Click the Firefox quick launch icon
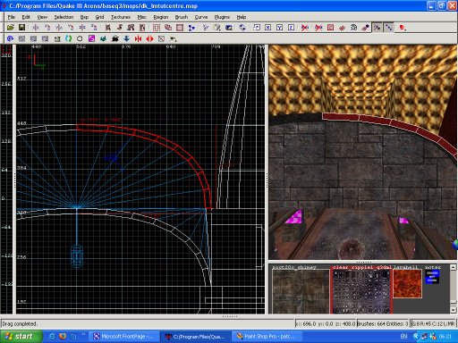458x343 pixels. pos(63,337)
